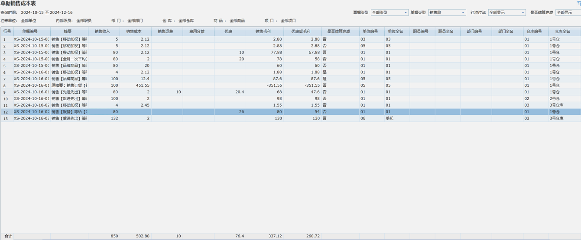The image size is (581, 240).
Task: Open the 是否结算完成 filter dropdown
Action: point(568,13)
